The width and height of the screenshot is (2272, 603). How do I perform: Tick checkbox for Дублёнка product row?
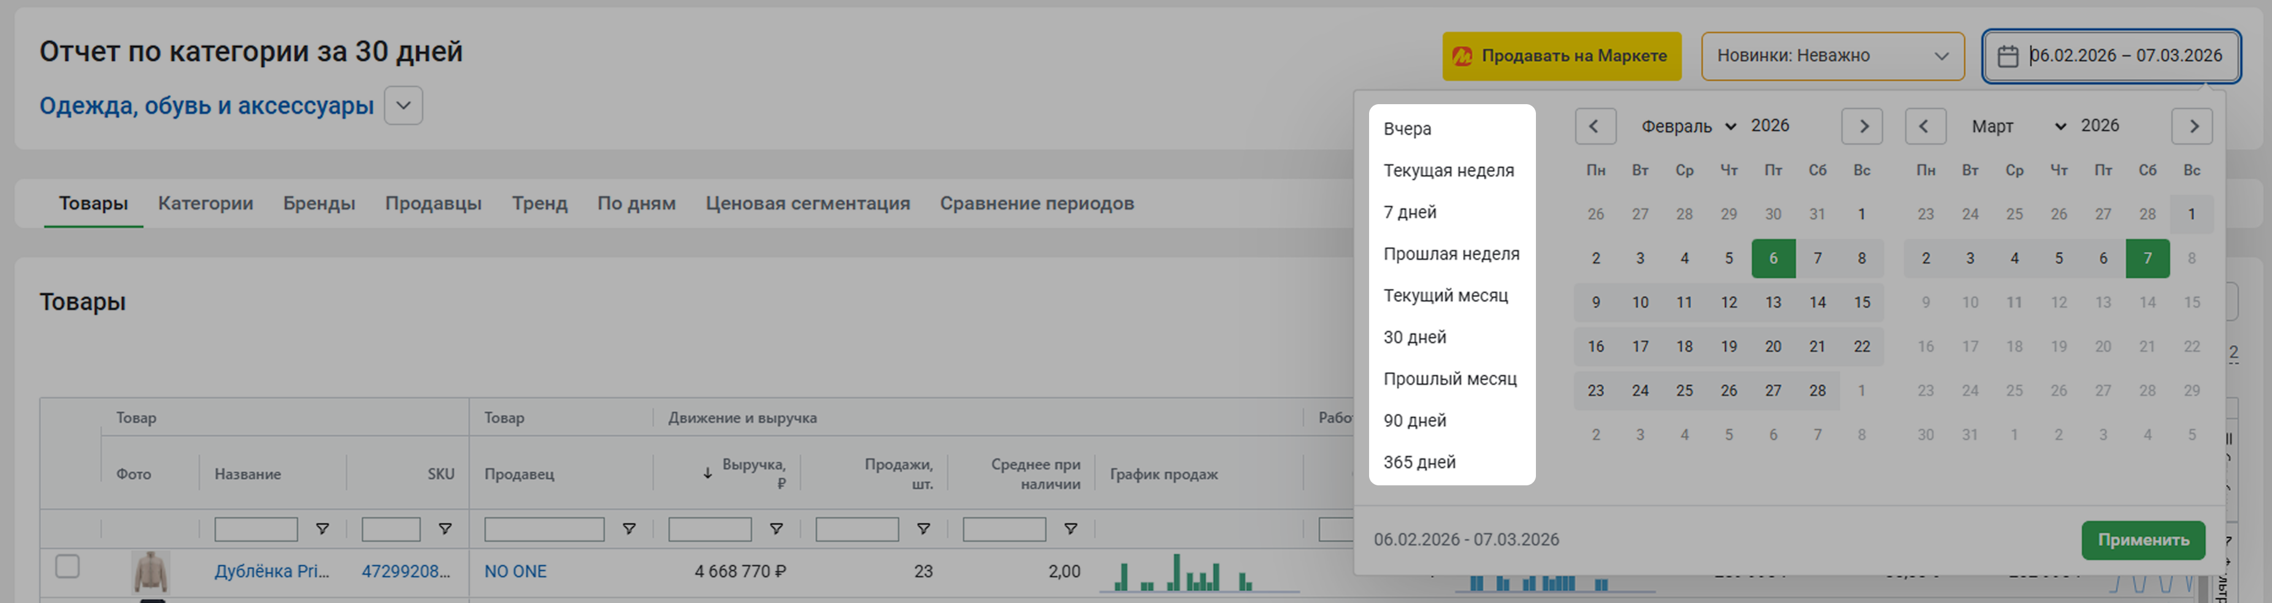pos(68,566)
